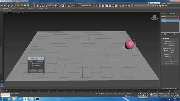Choose the Select and Scale tool
The width and height of the screenshot is (180, 101).
coord(43,6)
